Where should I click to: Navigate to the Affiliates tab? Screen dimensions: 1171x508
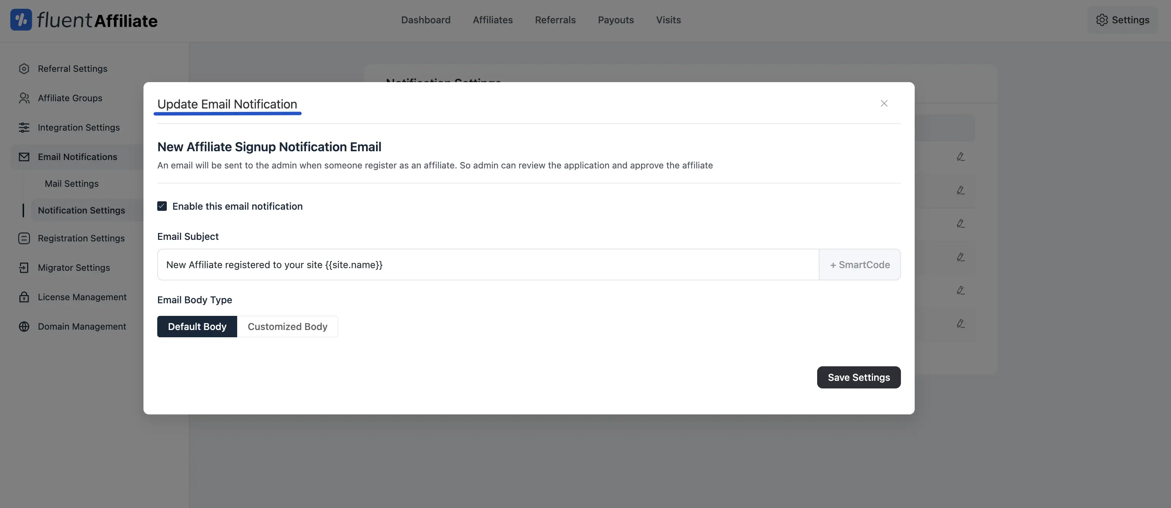[493, 19]
